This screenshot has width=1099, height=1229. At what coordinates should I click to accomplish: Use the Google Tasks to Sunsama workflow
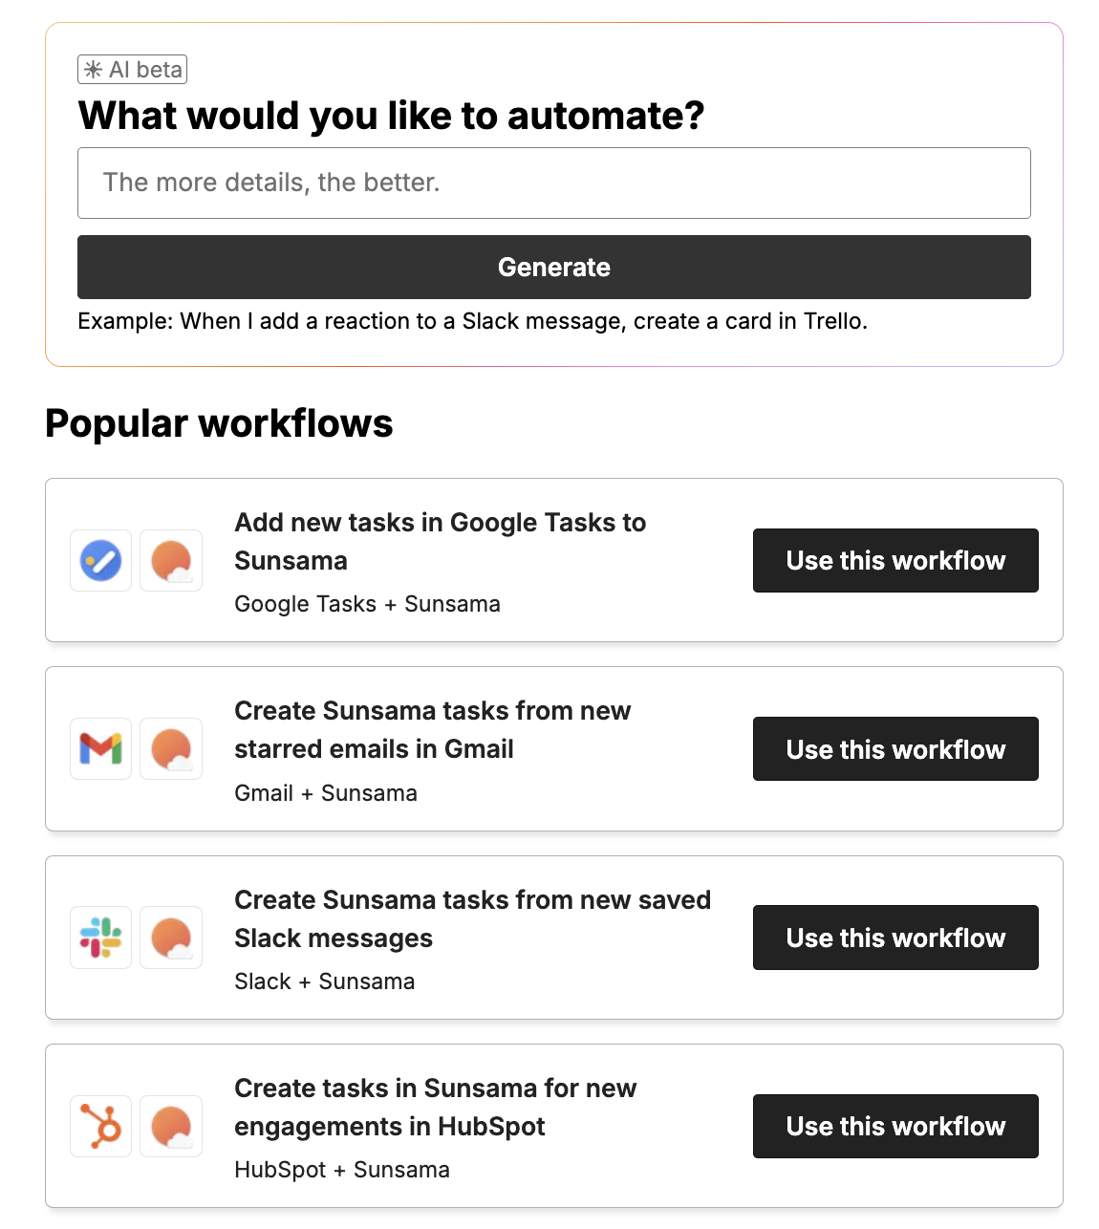coord(894,561)
